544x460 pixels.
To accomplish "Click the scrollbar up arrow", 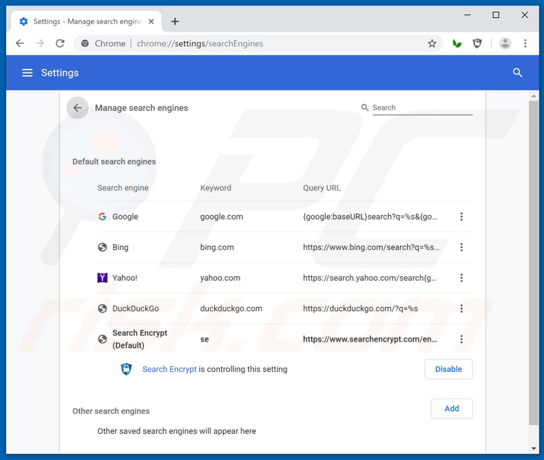I will tap(534, 96).
